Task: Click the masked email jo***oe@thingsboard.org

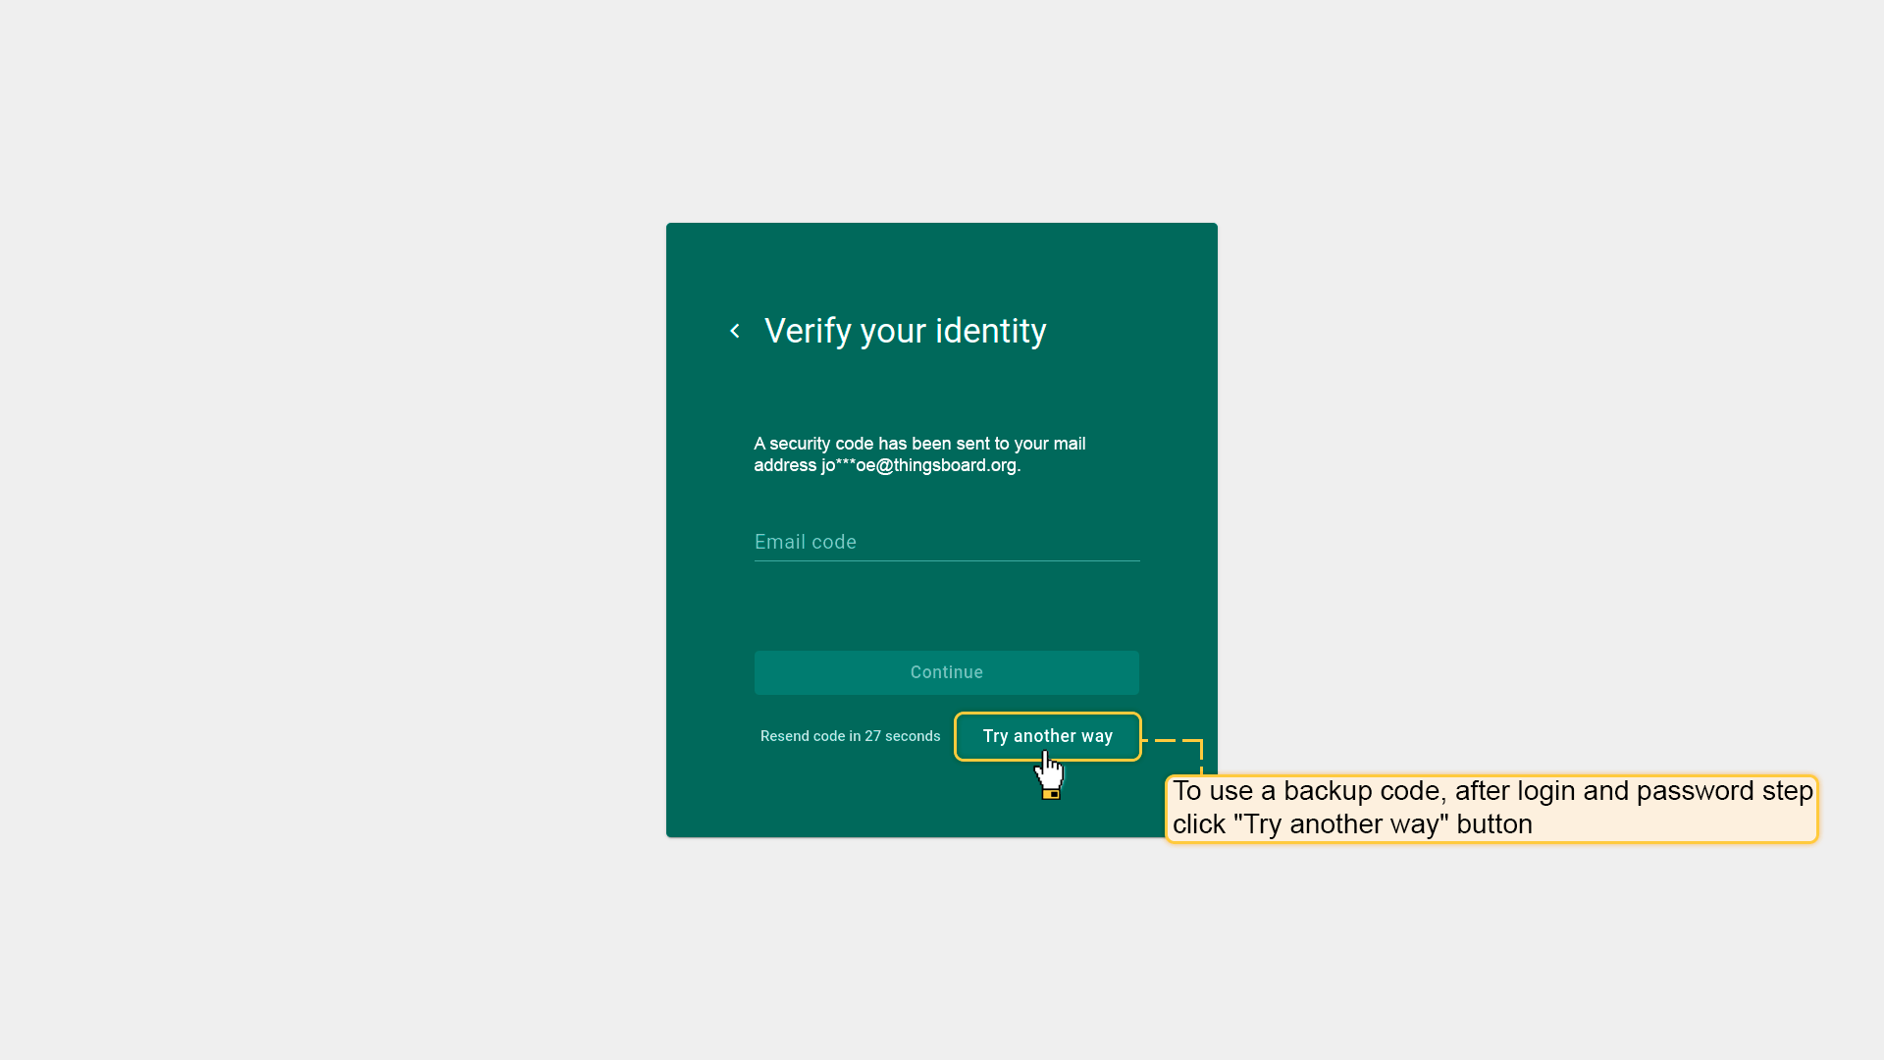Action: pos(919,465)
